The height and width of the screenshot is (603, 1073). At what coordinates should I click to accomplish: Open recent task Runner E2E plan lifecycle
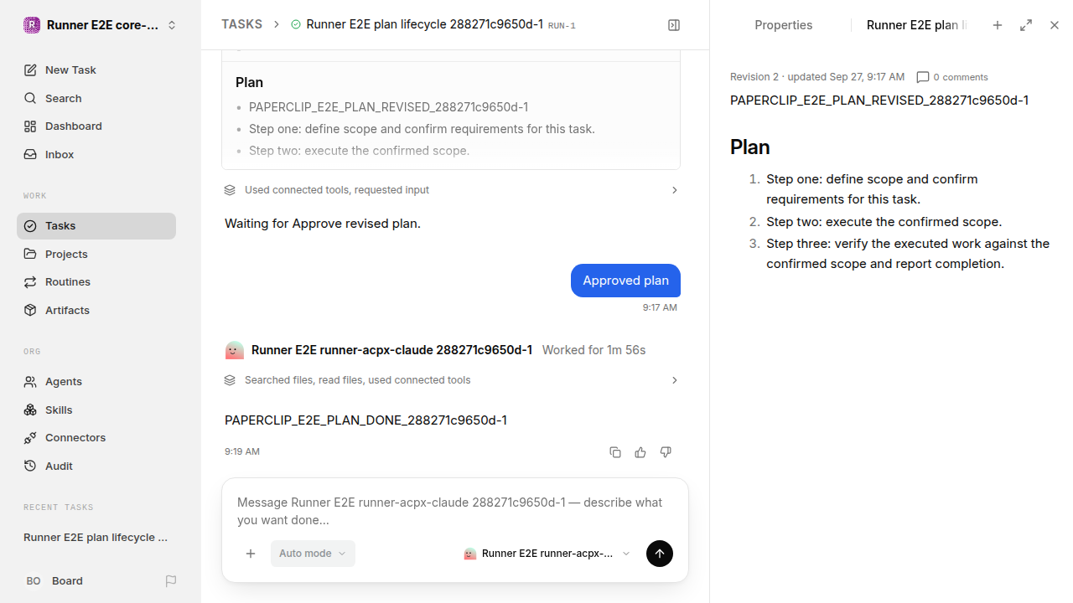[96, 538]
